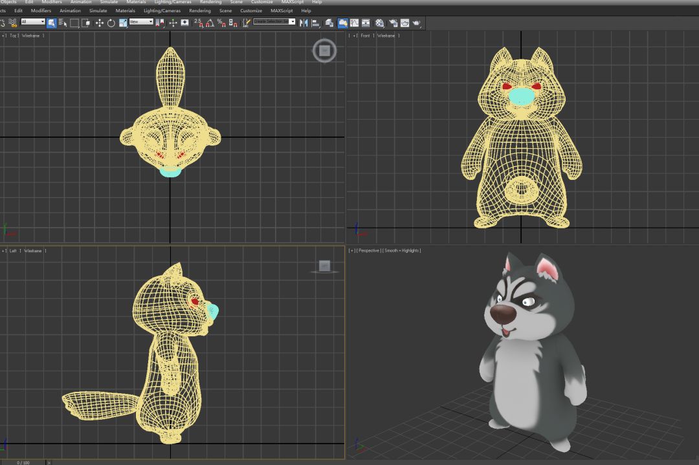Click the ViewCube in the Top viewport
The height and width of the screenshot is (465, 699).
(x=325, y=50)
